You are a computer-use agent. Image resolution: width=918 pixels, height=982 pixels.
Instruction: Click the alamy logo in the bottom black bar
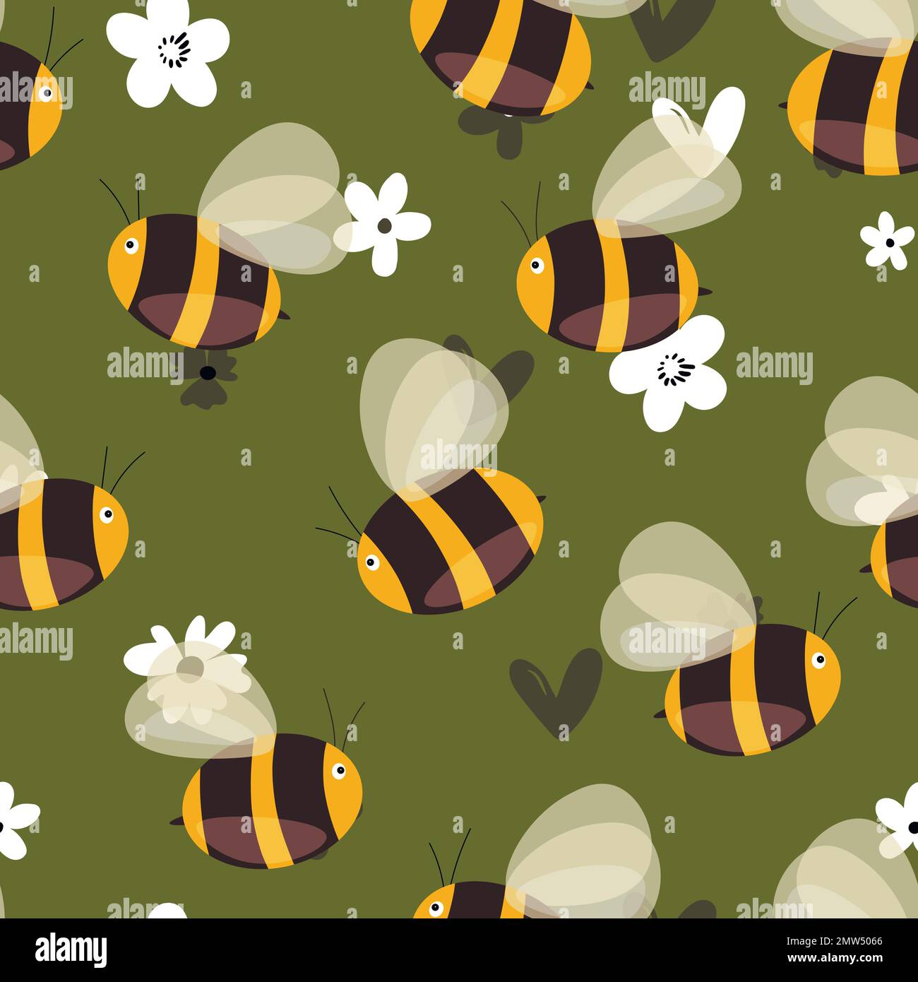(x=71, y=950)
